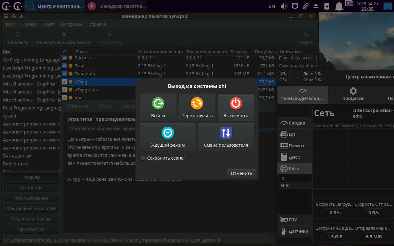
Task: Click the paperclip clipboard tray icon
Action: pos(305,6)
